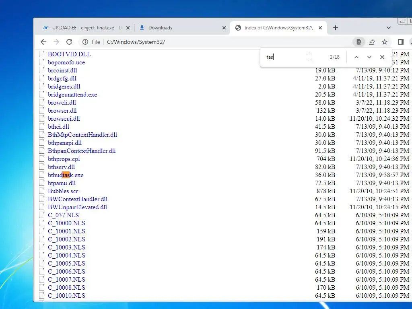Image resolution: width=412 pixels, height=309 pixels.
Task: Share this page via the share icon
Action: 372,42
